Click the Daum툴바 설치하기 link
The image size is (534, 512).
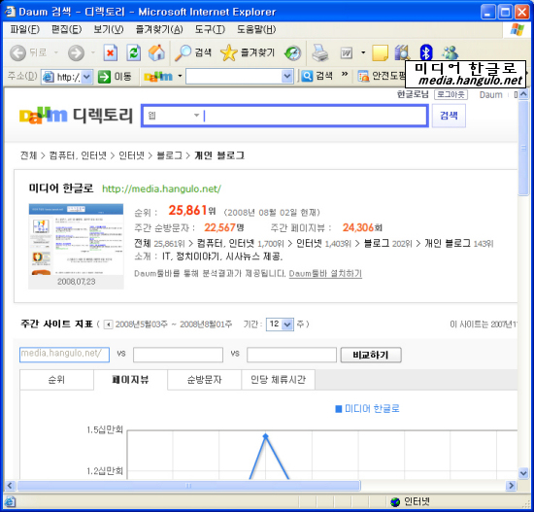tap(325, 273)
